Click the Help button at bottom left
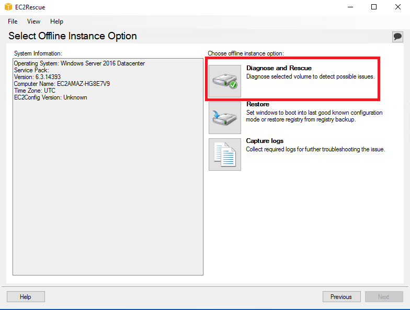This screenshot has height=310, width=410. 26,296
